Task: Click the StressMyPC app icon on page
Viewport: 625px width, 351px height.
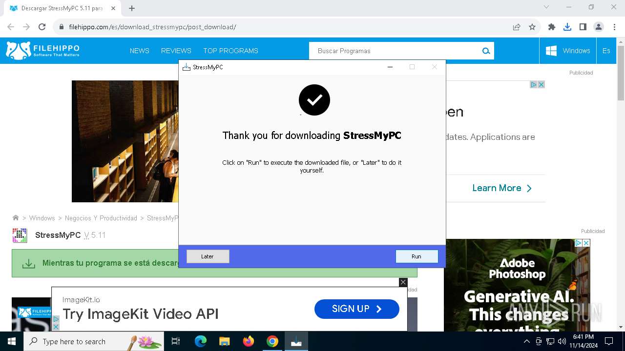Action: [x=20, y=235]
